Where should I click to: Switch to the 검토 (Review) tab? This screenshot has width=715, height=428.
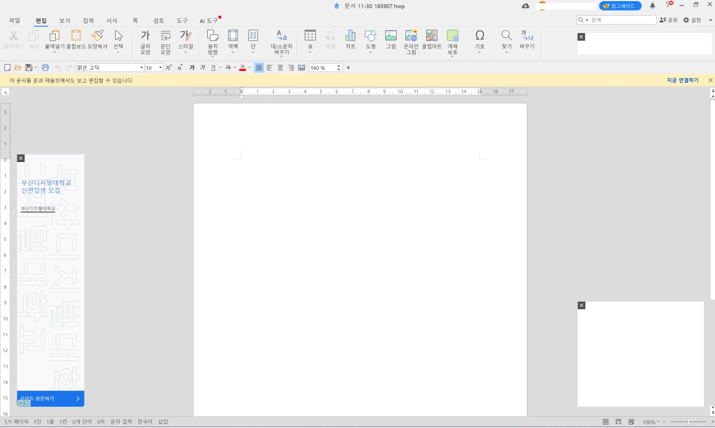159,21
